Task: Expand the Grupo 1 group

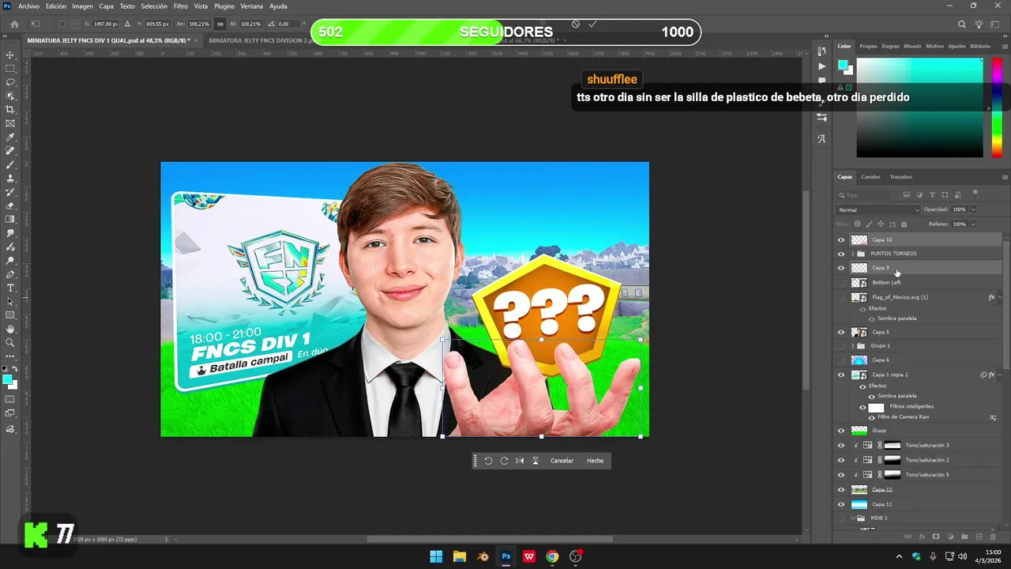Action: point(852,346)
